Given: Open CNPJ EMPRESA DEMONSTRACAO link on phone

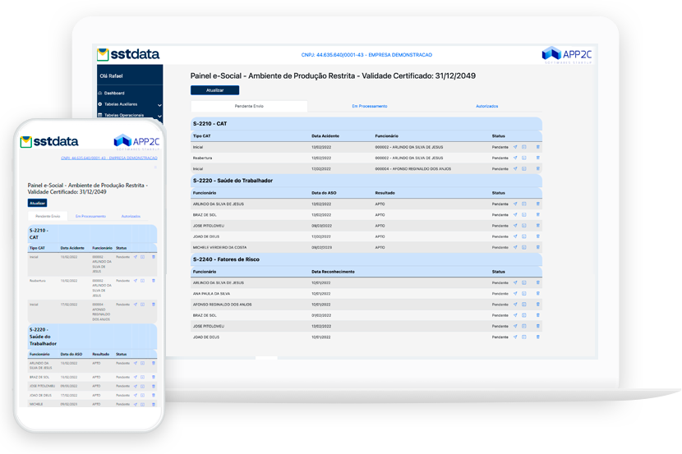Looking at the screenshot, I should [109, 158].
